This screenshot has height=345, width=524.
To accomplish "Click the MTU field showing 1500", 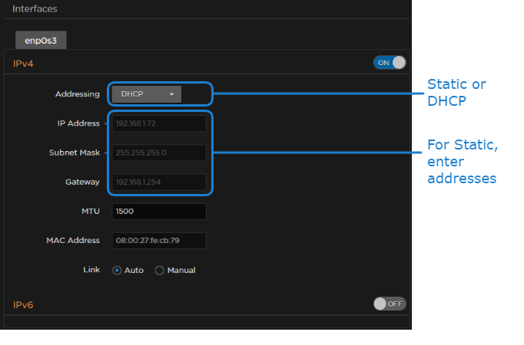I will 159,212.
